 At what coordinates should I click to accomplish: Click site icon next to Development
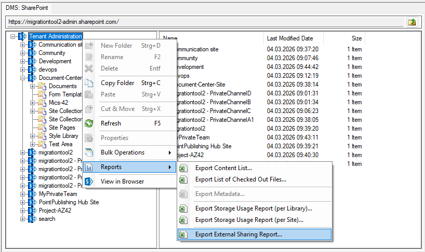[32, 61]
